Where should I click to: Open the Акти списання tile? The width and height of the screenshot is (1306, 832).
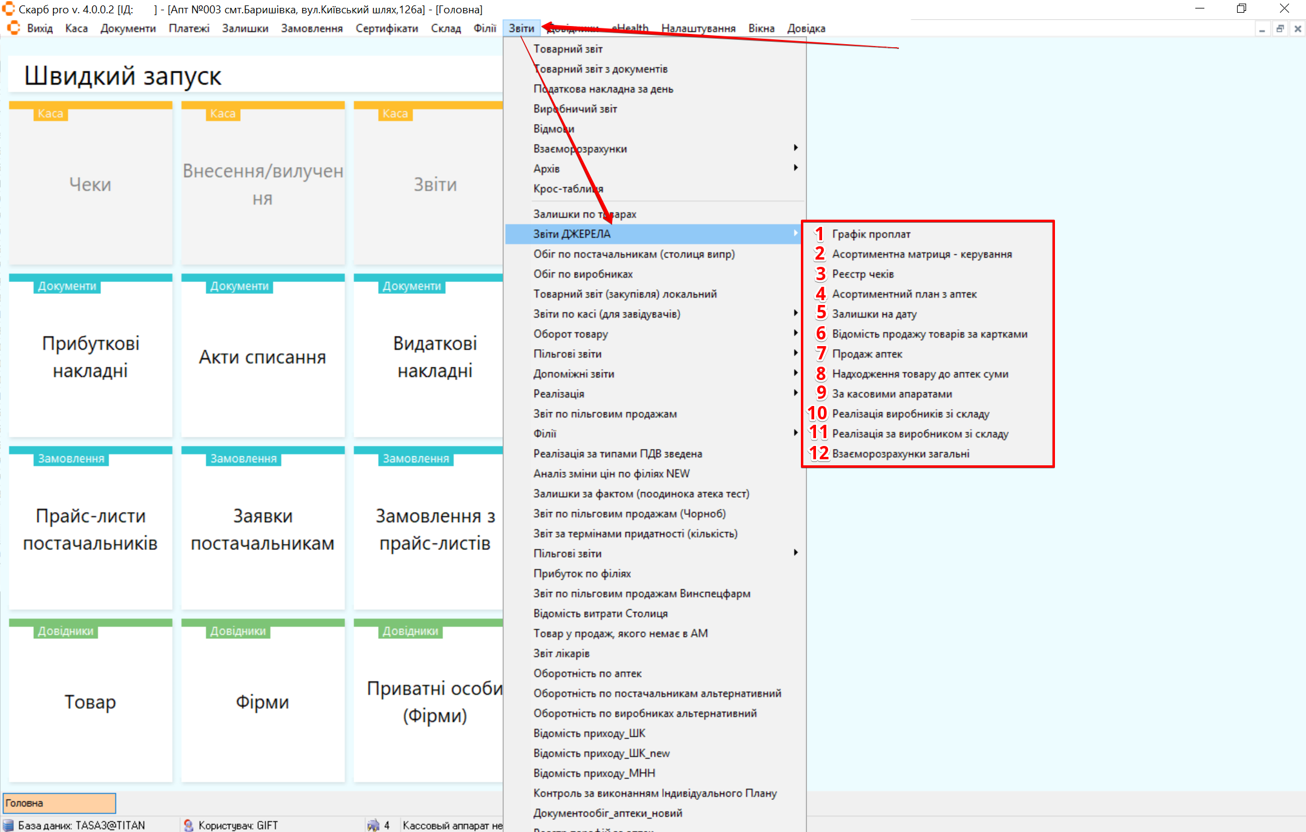(x=263, y=357)
